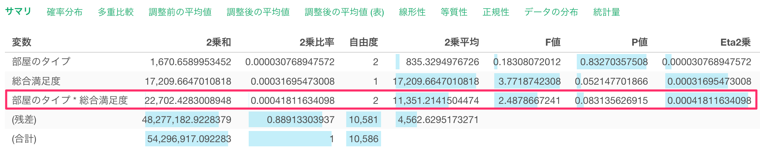Open the 調整後の平均値 (表) tab
The height and width of the screenshot is (154, 760).
click(x=344, y=12)
